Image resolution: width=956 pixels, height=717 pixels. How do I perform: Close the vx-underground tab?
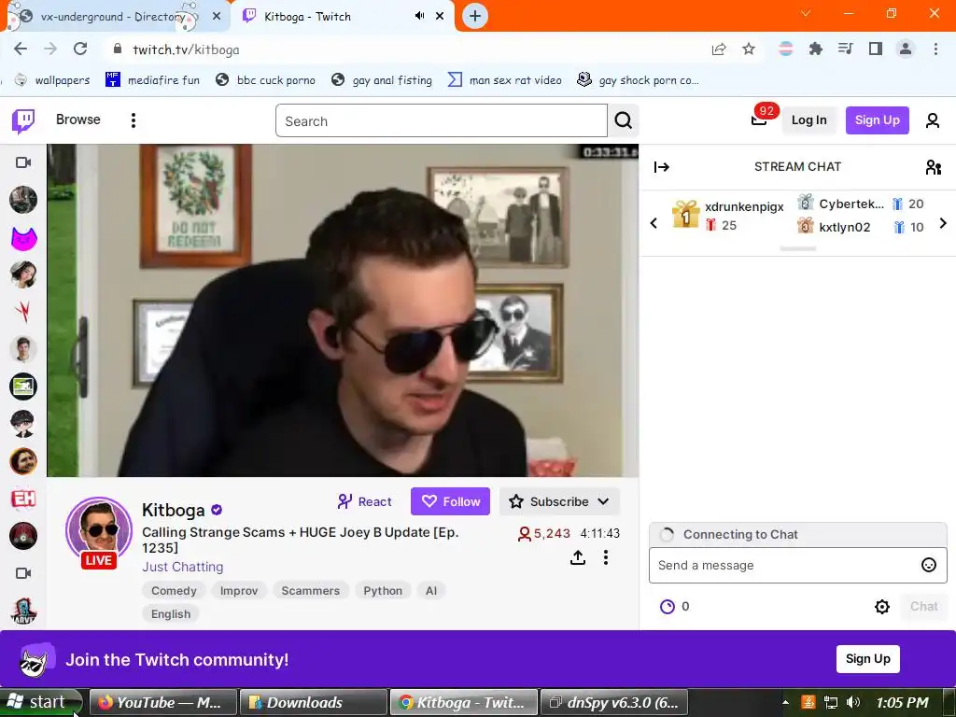[217, 17]
